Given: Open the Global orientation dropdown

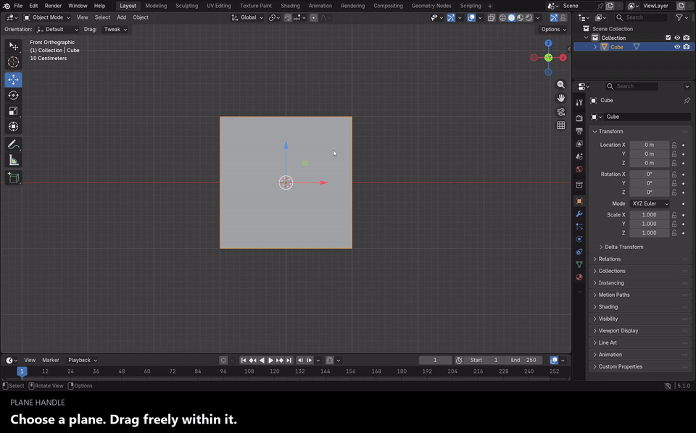Looking at the screenshot, I should coord(247,17).
